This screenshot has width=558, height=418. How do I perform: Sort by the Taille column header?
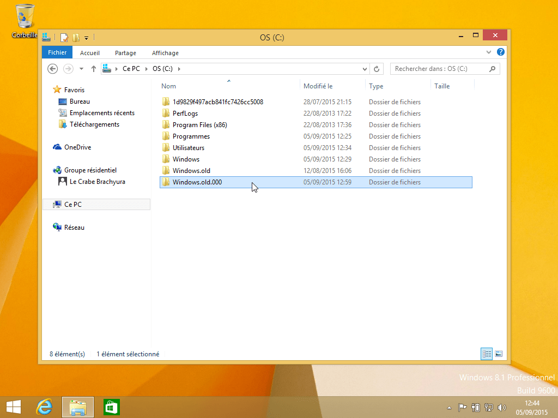pos(442,86)
